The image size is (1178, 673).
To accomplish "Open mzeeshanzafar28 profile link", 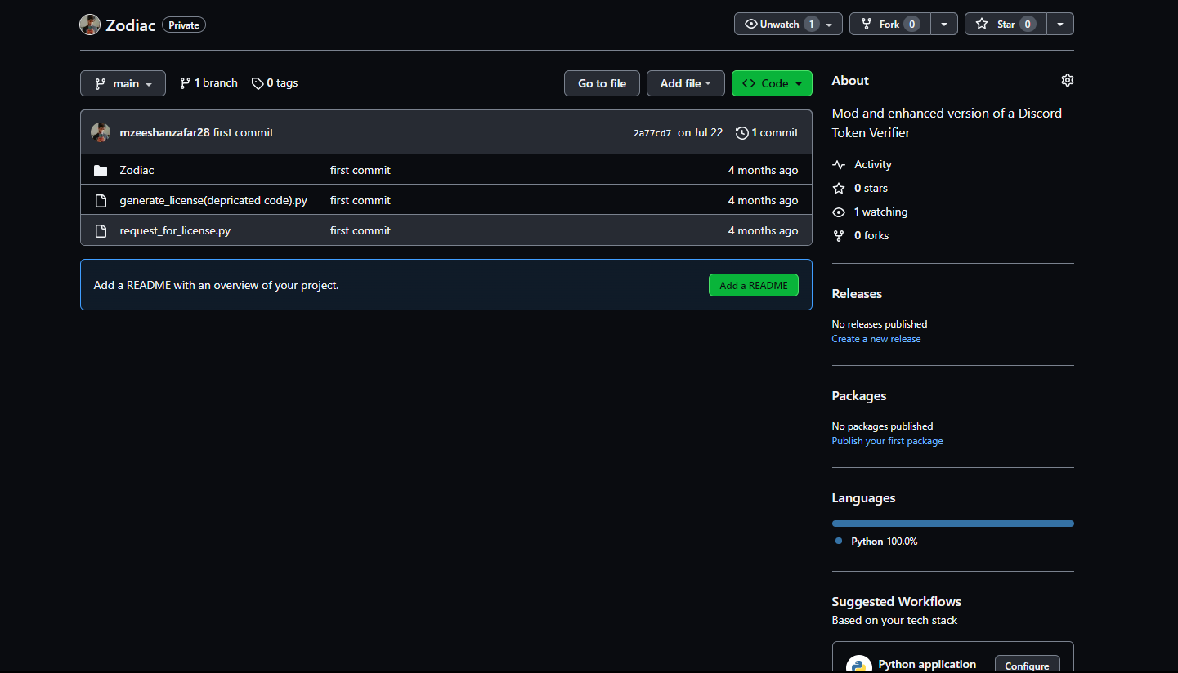I will point(164,132).
